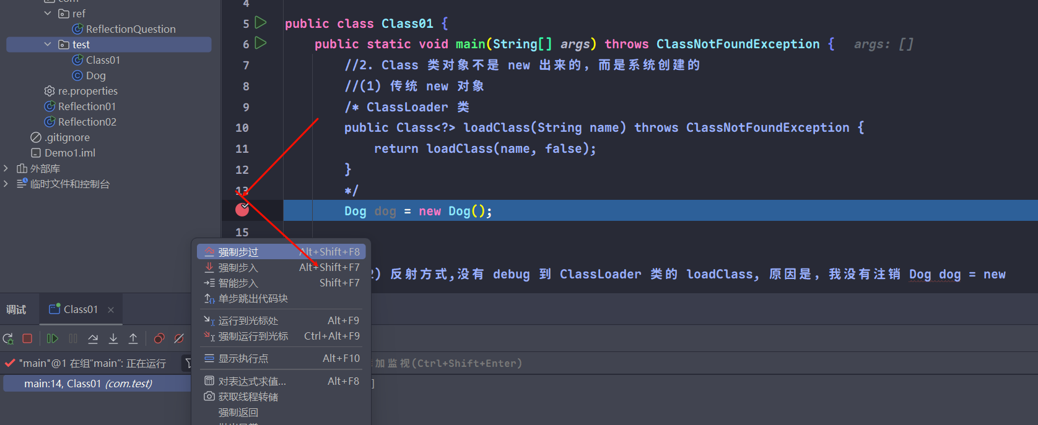This screenshot has width=1038, height=425.
Task: Open Reflection01 in the project tree
Action: (x=87, y=106)
